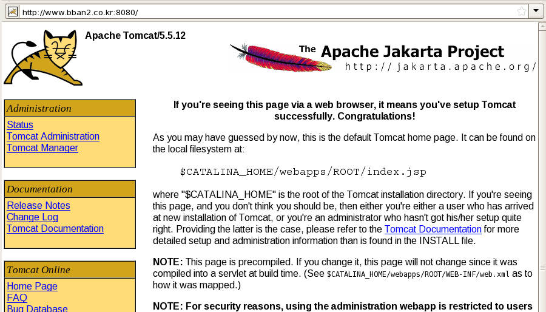Open the address bar history dropdown arrow
The height and width of the screenshot is (312, 546).
coord(536,11)
